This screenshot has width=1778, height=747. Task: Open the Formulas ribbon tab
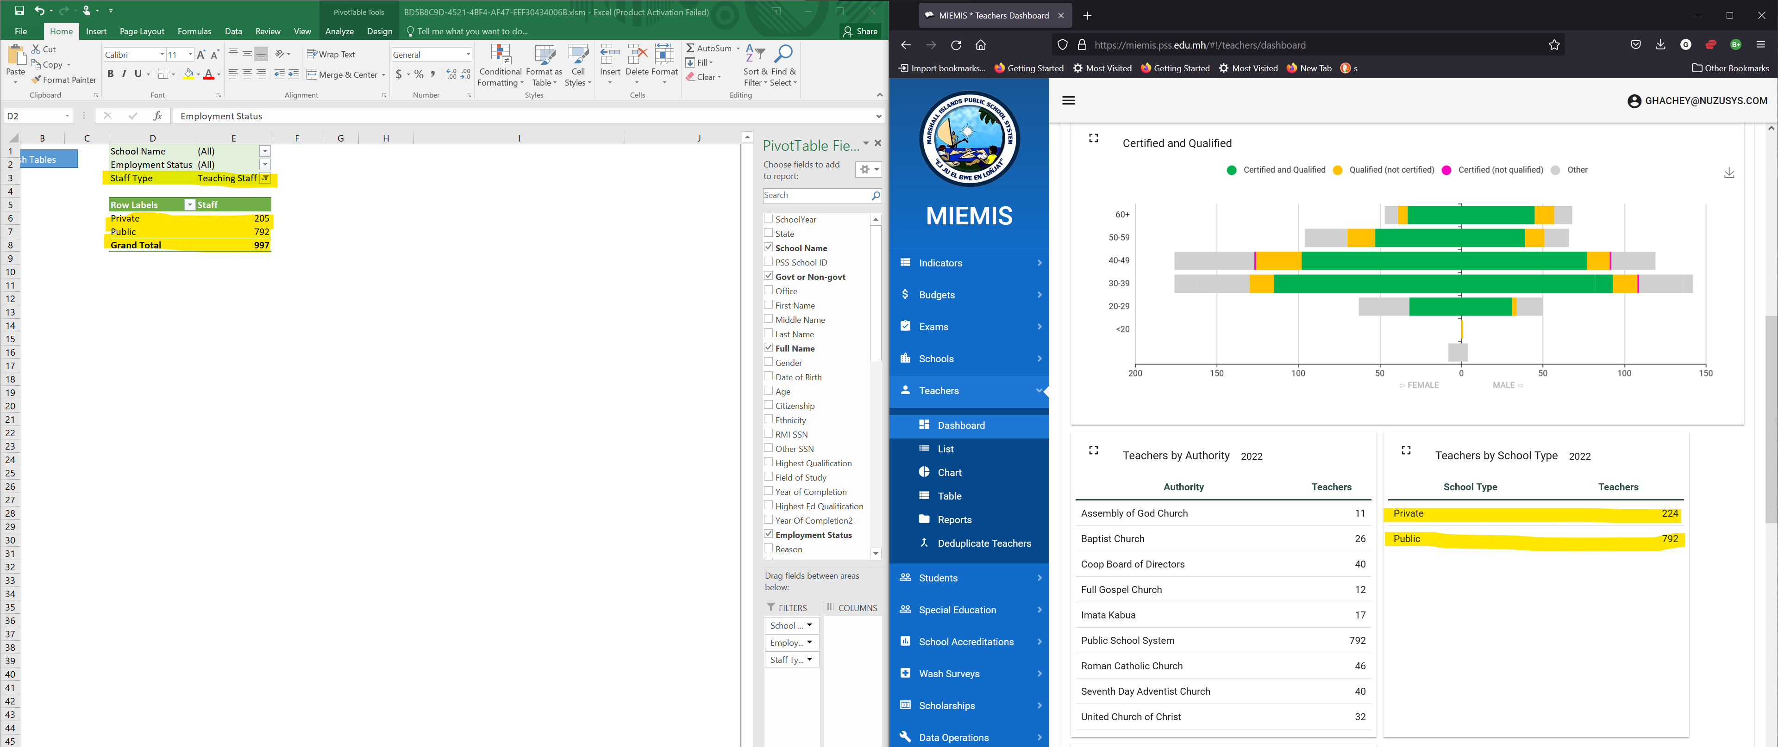click(x=194, y=32)
